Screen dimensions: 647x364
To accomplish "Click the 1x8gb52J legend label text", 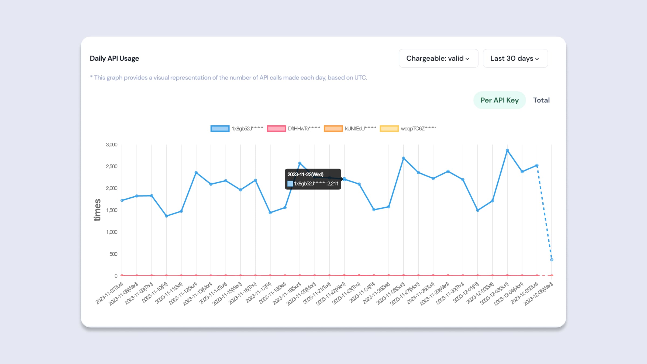I will coord(247,129).
